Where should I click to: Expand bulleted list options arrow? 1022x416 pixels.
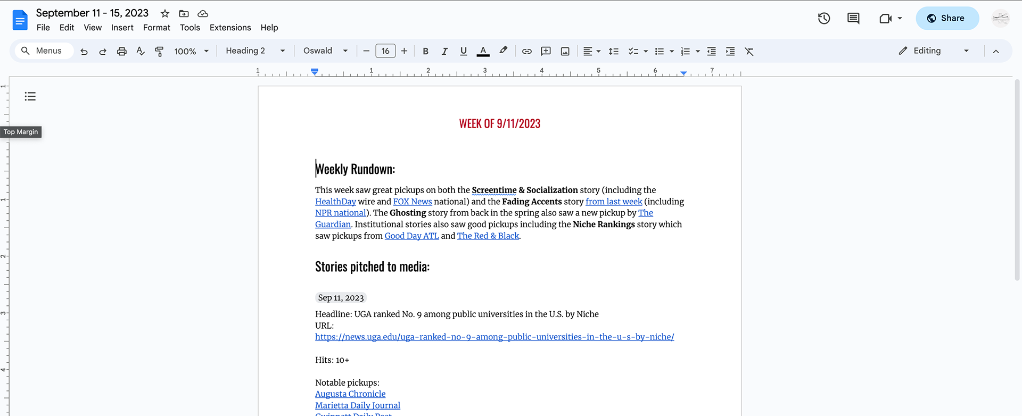[672, 52]
